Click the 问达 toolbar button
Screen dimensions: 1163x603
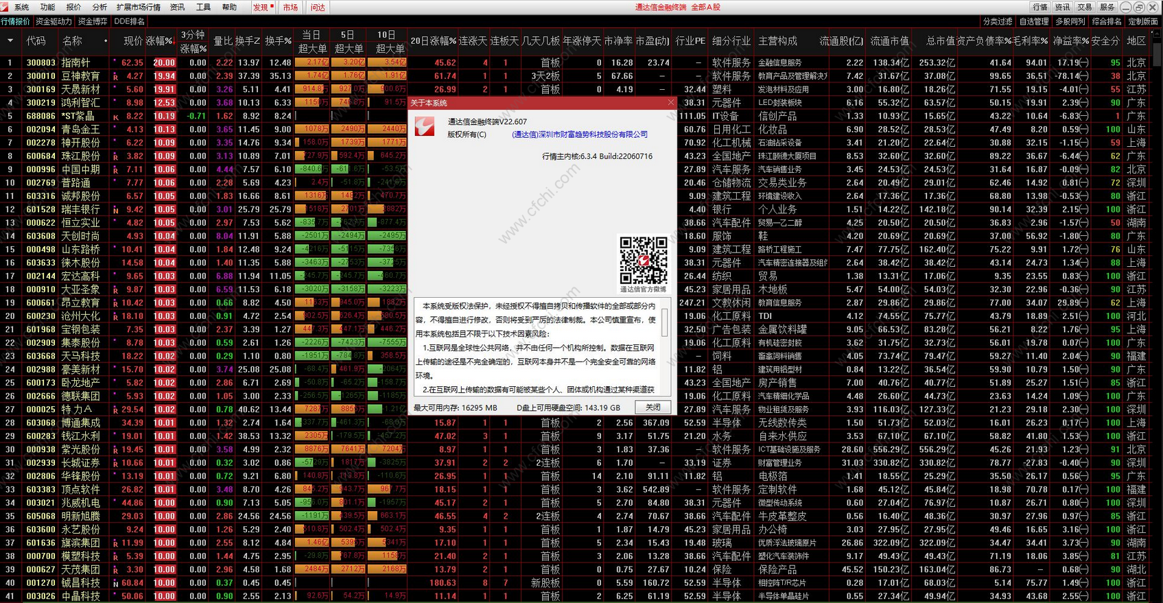[x=318, y=7]
